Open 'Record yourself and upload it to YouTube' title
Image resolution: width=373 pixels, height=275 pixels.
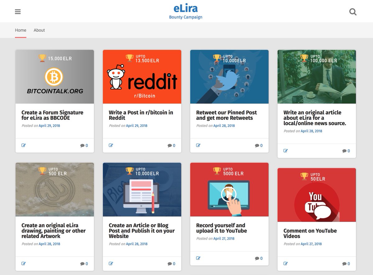[x=221, y=228]
